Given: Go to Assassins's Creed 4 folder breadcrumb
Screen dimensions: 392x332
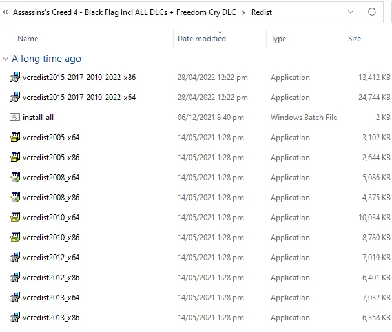Looking at the screenshot, I should [125, 12].
